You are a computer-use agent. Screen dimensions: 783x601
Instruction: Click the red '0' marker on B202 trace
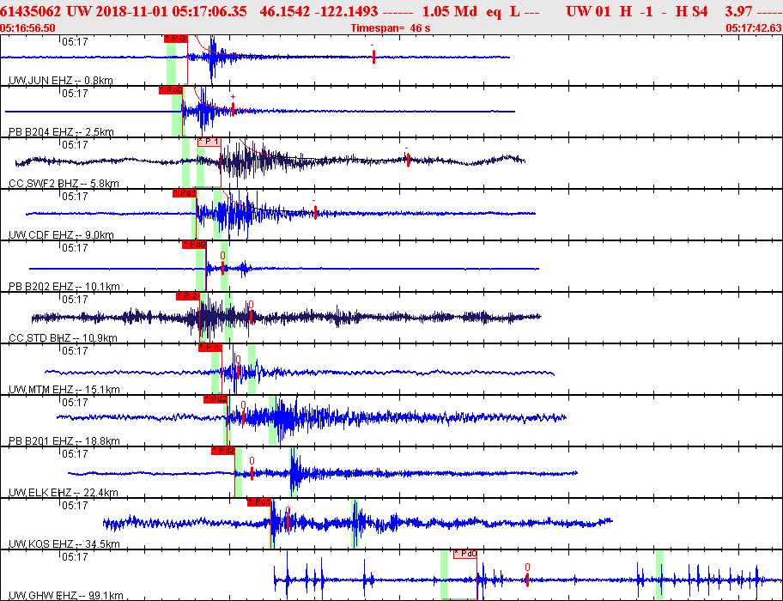click(x=222, y=267)
